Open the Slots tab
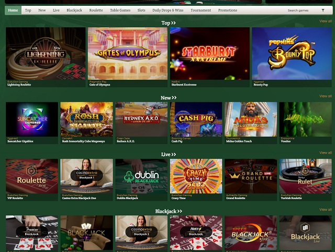Viewport: 335px width, 252px height. tap(141, 10)
